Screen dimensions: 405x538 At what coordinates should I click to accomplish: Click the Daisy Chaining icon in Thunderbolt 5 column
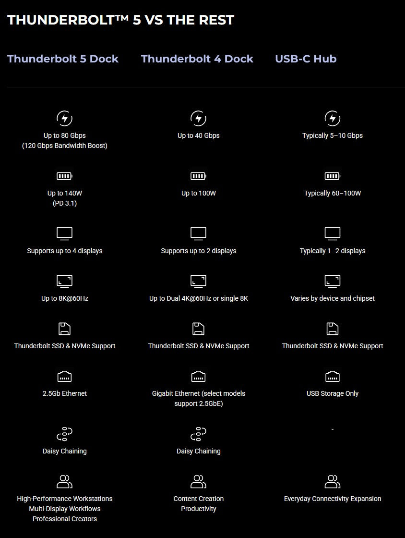coord(64,434)
